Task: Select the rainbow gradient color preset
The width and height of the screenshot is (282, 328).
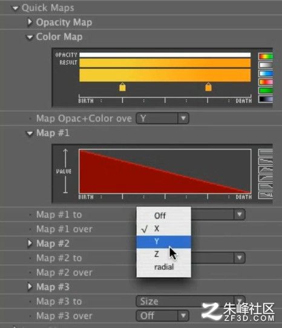Action: pos(266,56)
